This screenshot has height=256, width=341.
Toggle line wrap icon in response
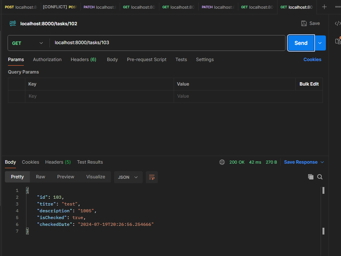tap(152, 177)
